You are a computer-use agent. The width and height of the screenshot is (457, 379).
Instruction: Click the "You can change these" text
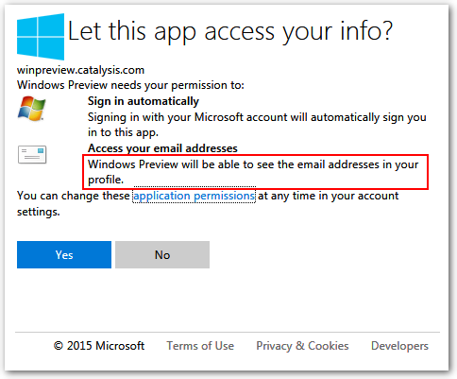[x=74, y=196]
